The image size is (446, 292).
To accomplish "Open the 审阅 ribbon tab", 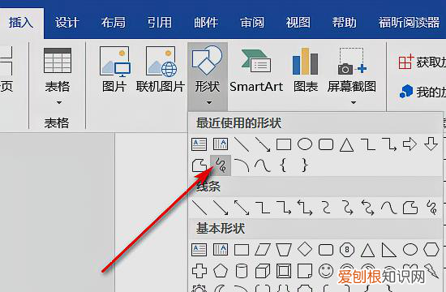I will 252,22.
